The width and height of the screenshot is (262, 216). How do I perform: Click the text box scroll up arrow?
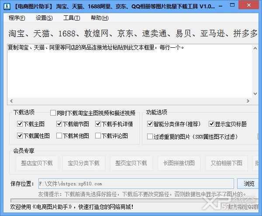255,49
